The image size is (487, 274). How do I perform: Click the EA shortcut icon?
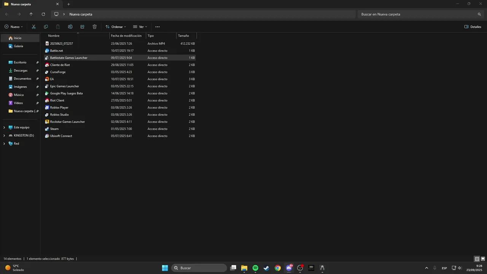tap(47, 79)
